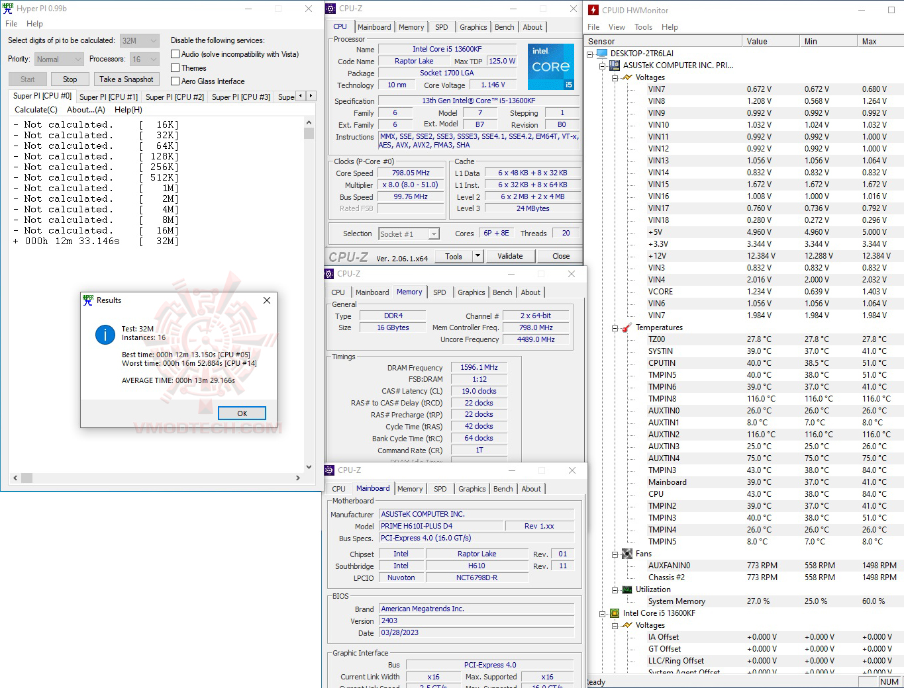This screenshot has width=904, height=688.
Task: Toggle Audio incompatibility with Vista checkbox
Action: [x=176, y=54]
